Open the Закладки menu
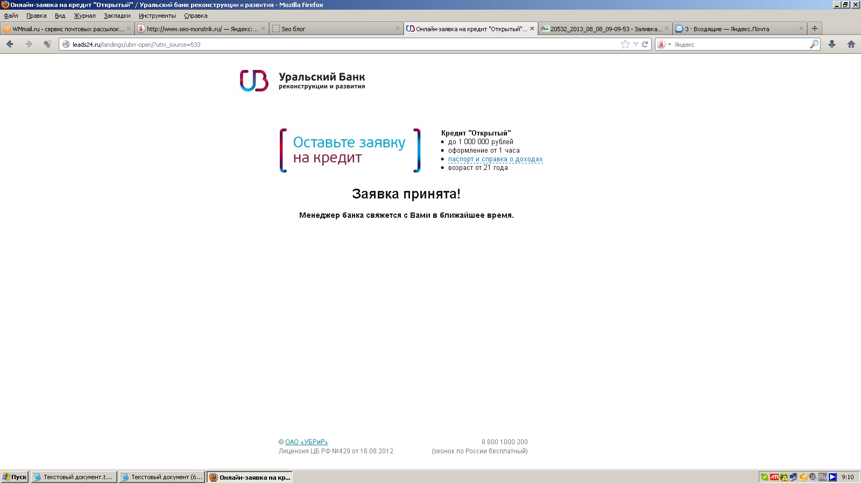 tap(117, 16)
